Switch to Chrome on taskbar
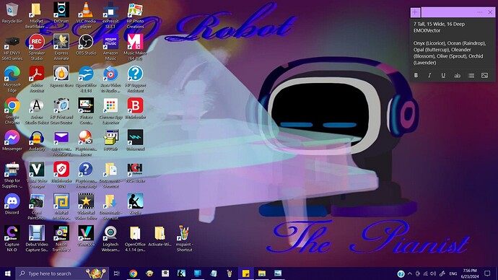Screen dimensions: 498x280 [x=133, y=274]
